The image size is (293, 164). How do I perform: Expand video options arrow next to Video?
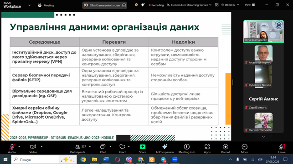pos(41,147)
